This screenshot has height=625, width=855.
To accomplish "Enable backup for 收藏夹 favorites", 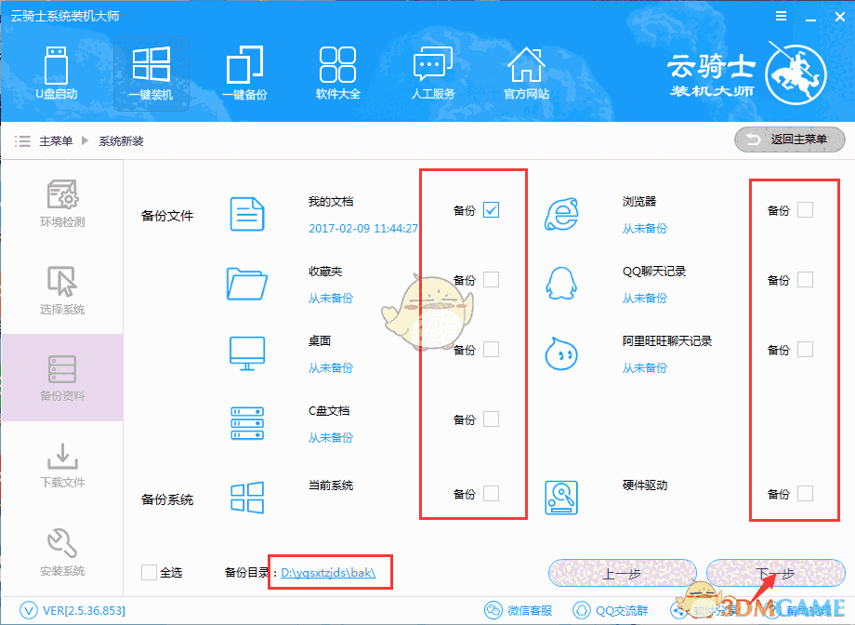I will pyautogui.click(x=492, y=279).
